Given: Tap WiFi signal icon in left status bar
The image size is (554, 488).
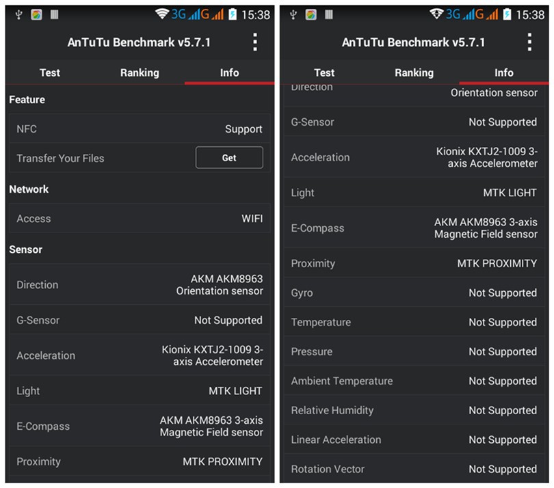Looking at the screenshot, I should pos(162,14).
